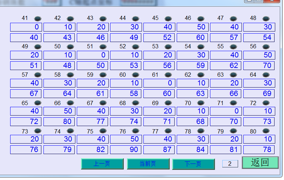Click the indicator lamp for point 68
The height and width of the screenshot is (180, 284).
pos(135,103)
